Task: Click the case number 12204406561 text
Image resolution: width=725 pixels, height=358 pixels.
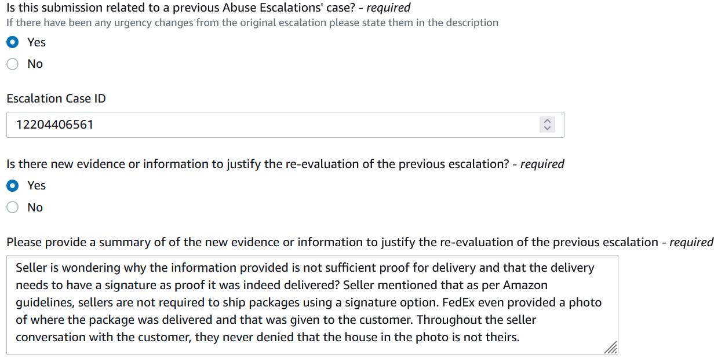Action: coord(54,125)
